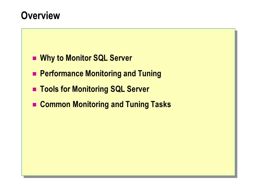This screenshot has height=193, width=258.
Task: Click the word Common in fourth bullet
Action: tap(55, 105)
